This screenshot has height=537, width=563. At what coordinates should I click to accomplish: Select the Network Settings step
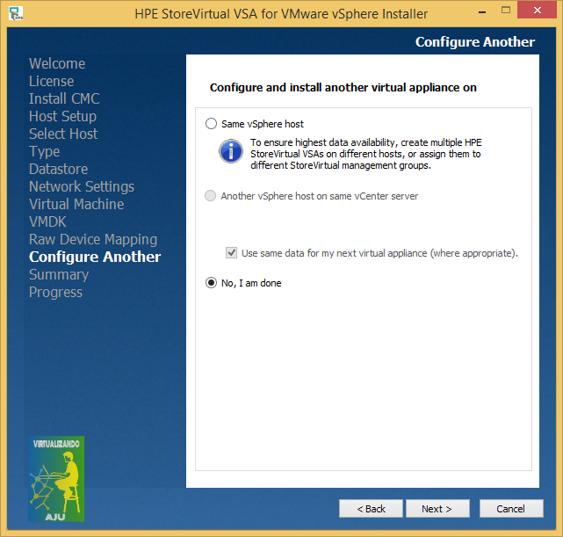coord(82,186)
